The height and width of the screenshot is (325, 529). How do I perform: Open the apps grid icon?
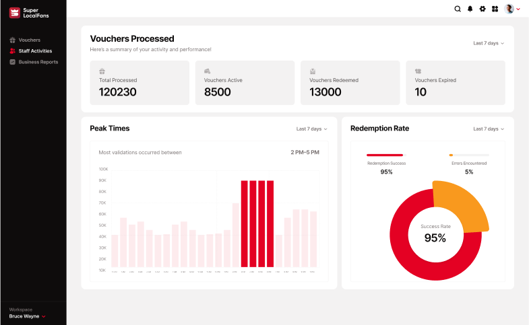[x=495, y=9]
